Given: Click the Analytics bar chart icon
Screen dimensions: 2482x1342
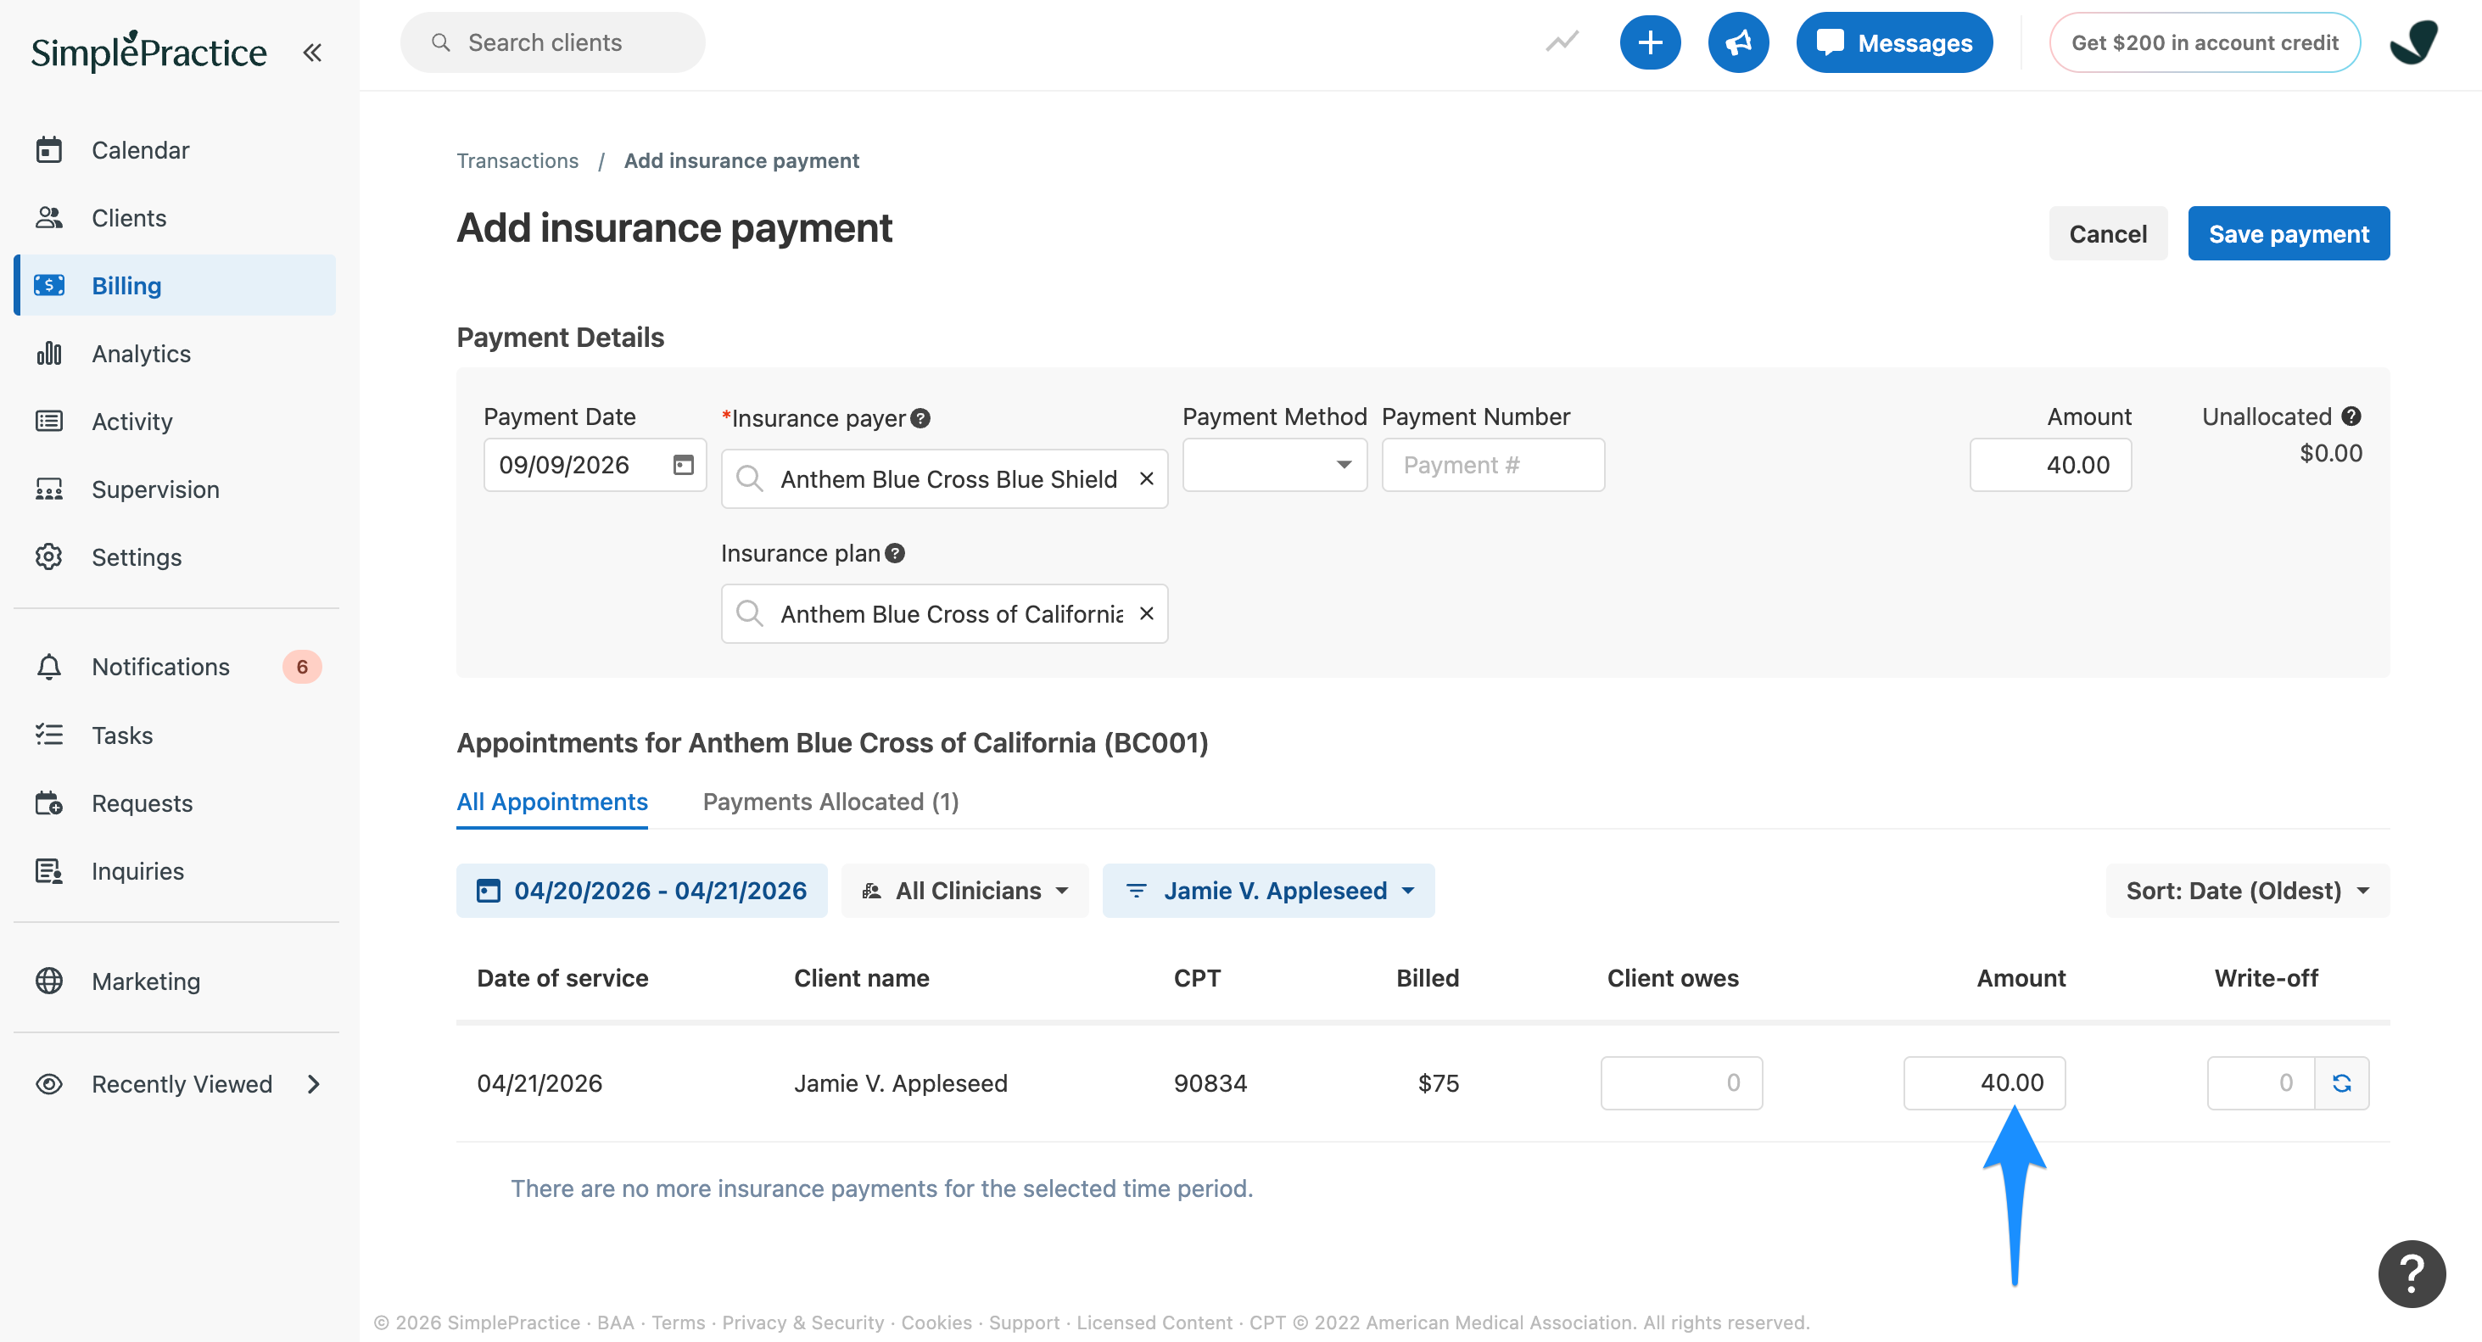Looking at the screenshot, I should (49, 354).
